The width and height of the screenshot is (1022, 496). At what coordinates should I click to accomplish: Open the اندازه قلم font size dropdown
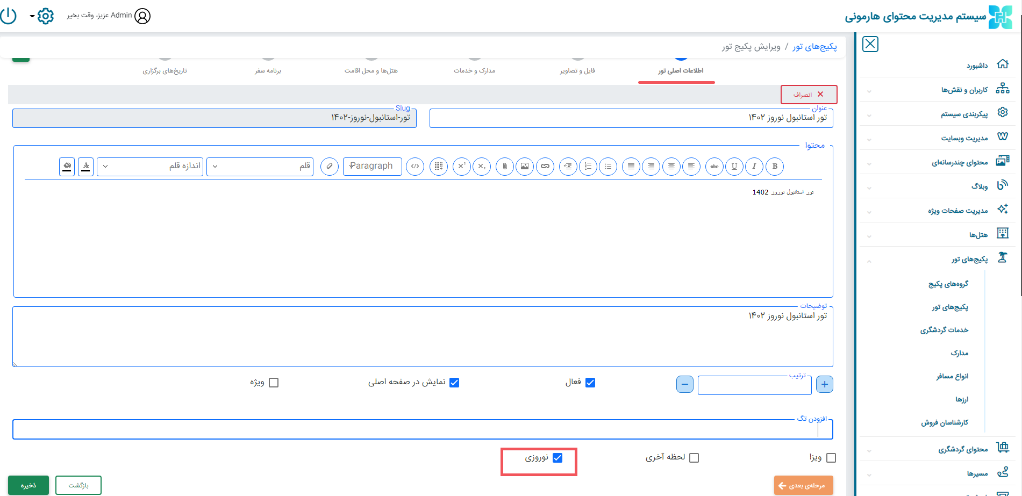(150, 167)
